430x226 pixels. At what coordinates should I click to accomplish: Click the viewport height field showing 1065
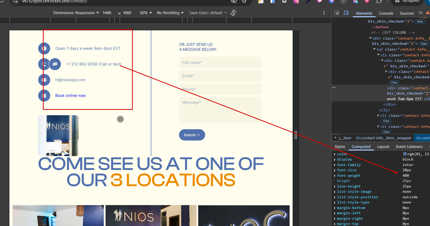pyautogui.click(x=127, y=13)
